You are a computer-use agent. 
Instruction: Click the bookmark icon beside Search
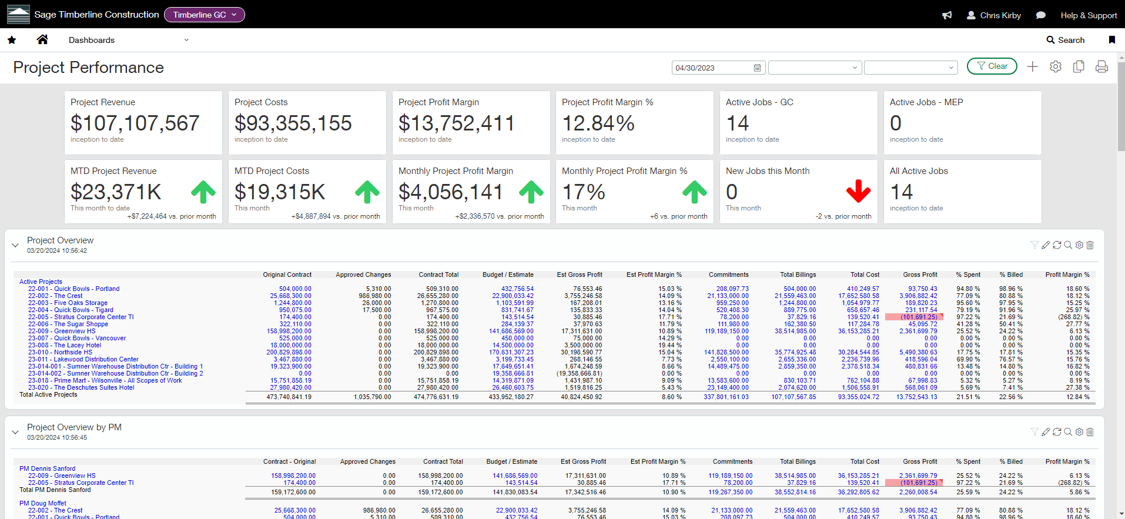click(1111, 40)
